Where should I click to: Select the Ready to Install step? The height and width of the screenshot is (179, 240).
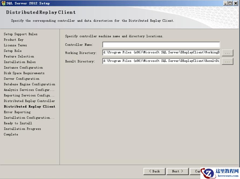point(18,123)
